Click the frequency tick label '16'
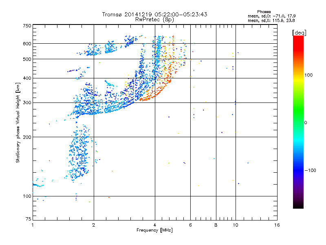Screen dimensions: 326x245 pyautogui.click(x=277, y=225)
